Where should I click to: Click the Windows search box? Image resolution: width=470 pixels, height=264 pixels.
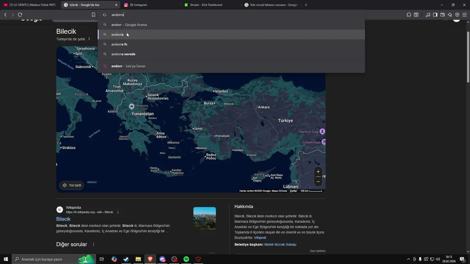point(54,259)
